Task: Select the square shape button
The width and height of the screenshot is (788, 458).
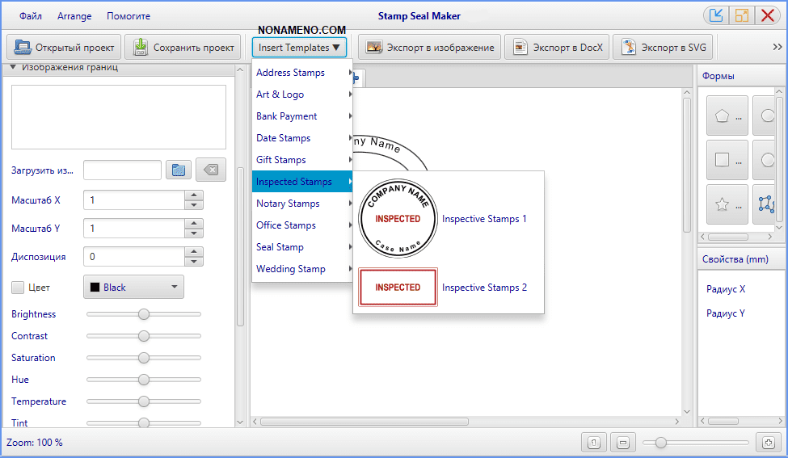Action: point(726,160)
